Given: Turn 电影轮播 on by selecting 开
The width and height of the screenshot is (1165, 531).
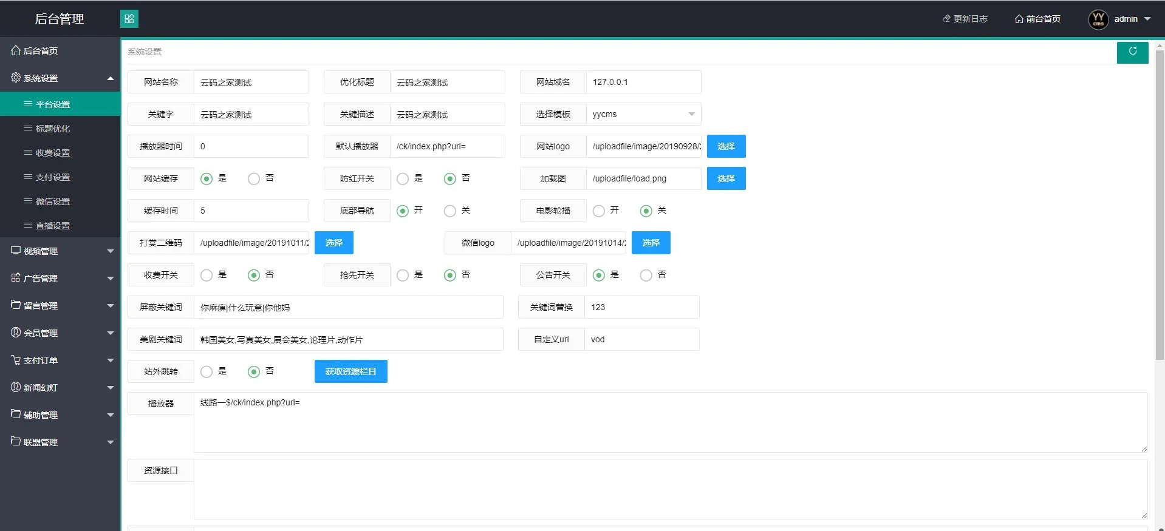Looking at the screenshot, I should tap(599, 211).
